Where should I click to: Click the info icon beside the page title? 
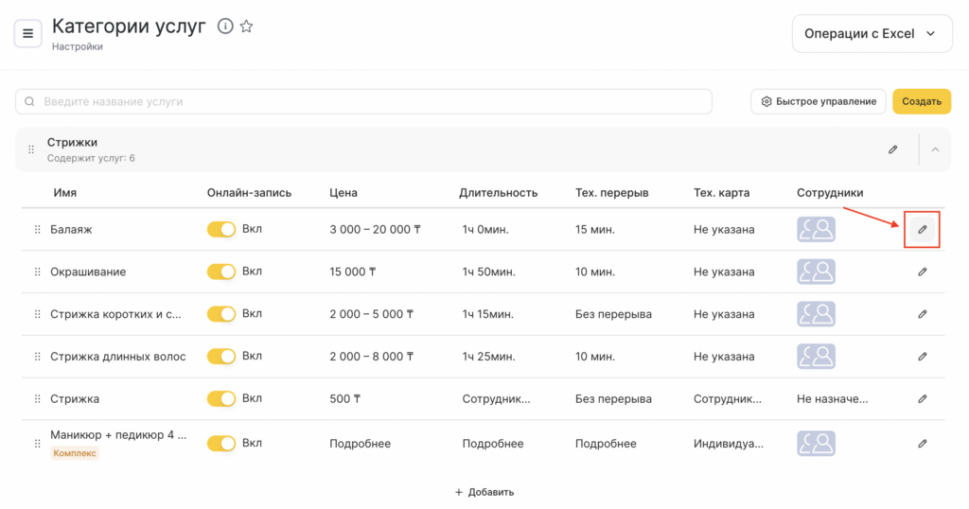point(225,26)
